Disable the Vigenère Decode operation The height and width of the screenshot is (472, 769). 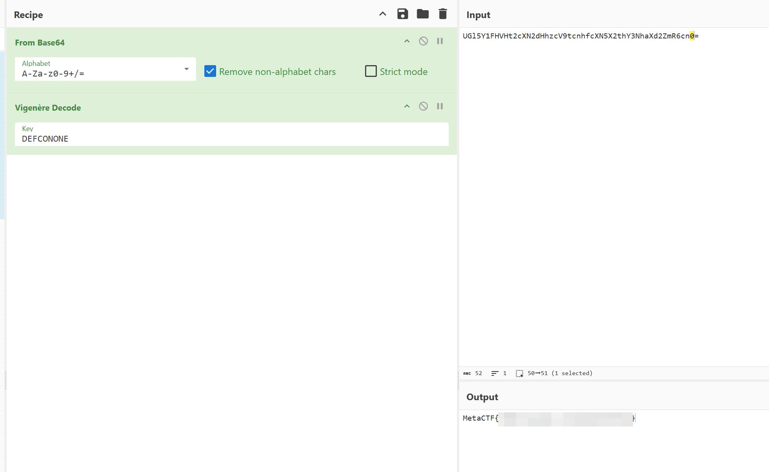coord(423,106)
